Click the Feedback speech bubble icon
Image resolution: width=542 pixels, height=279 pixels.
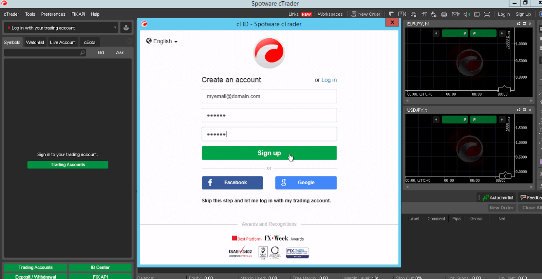click(x=523, y=198)
